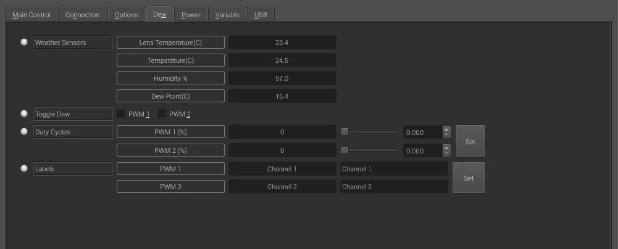Viewport: 618px width, 249px height.
Task: Click the PWM 1 (%) current value 0
Action: 282,132
